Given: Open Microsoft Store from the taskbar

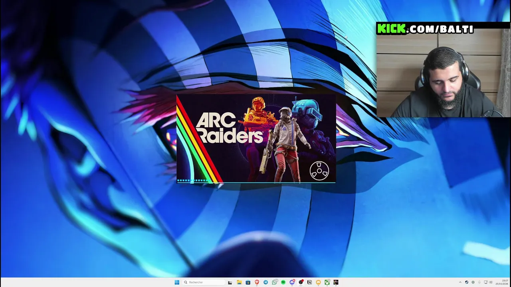Looking at the screenshot, I should point(248,282).
